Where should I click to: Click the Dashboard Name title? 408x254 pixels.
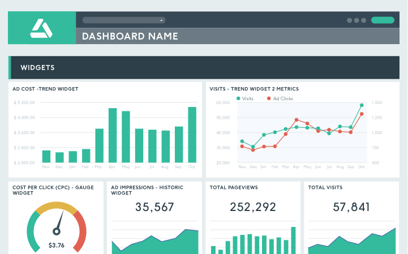(x=130, y=36)
